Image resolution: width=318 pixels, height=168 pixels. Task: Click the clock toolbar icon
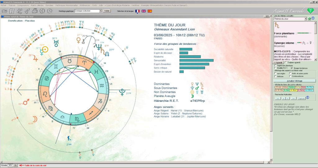click(x=49, y=11)
